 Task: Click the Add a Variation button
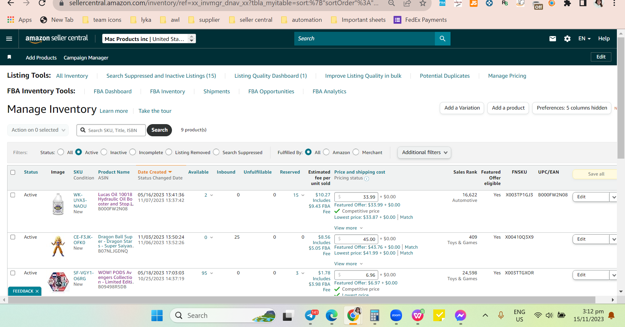(x=462, y=108)
